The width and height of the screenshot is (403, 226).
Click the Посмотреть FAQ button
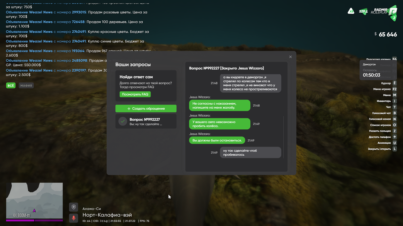(135, 94)
